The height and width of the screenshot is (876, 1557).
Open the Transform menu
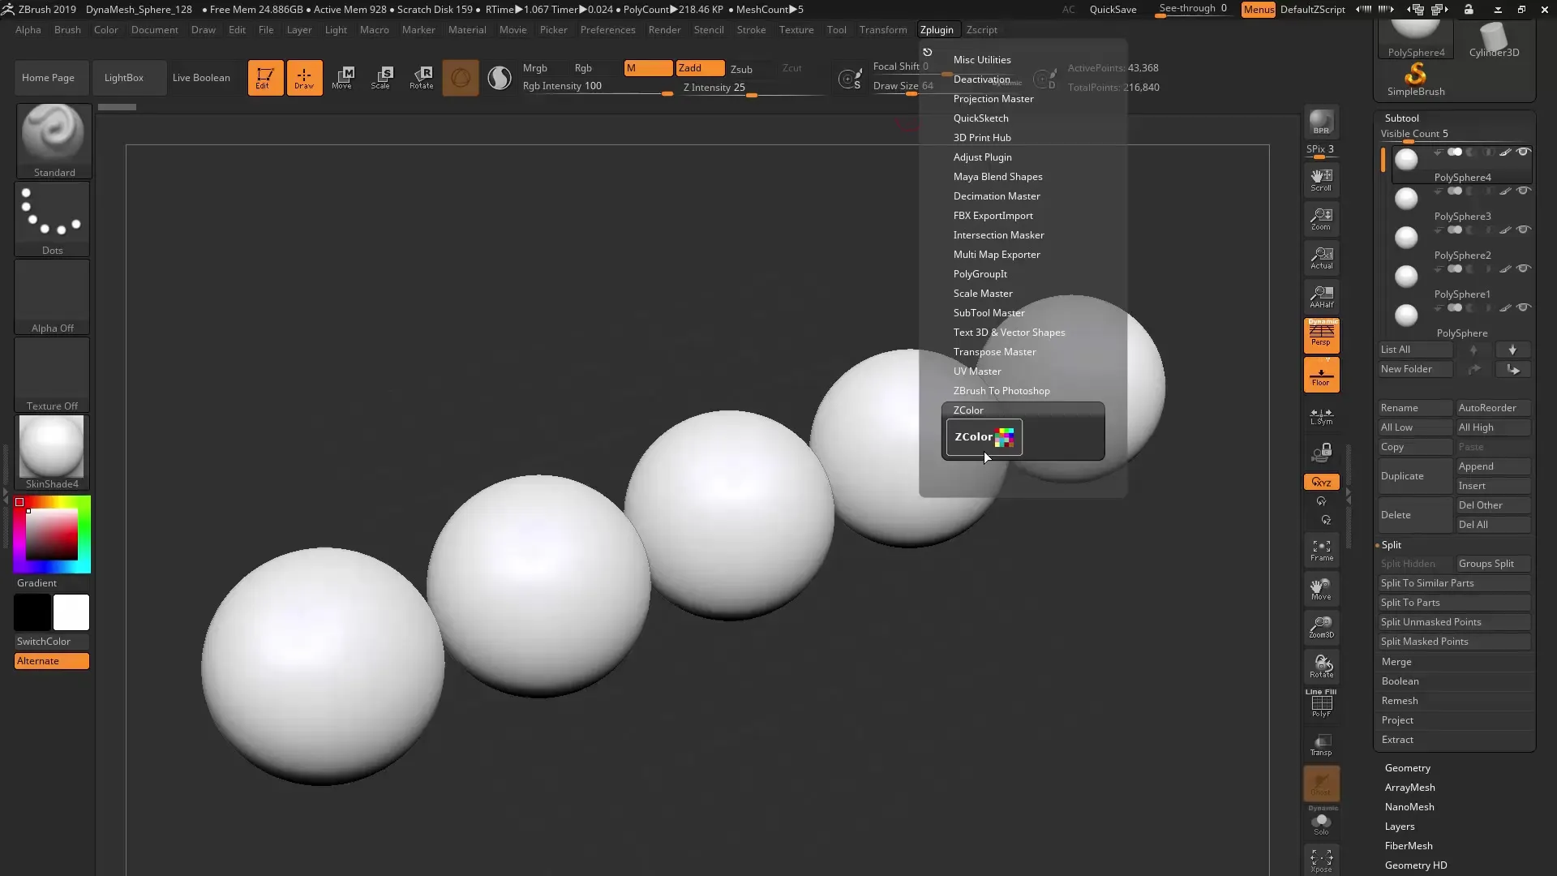(x=883, y=30)
